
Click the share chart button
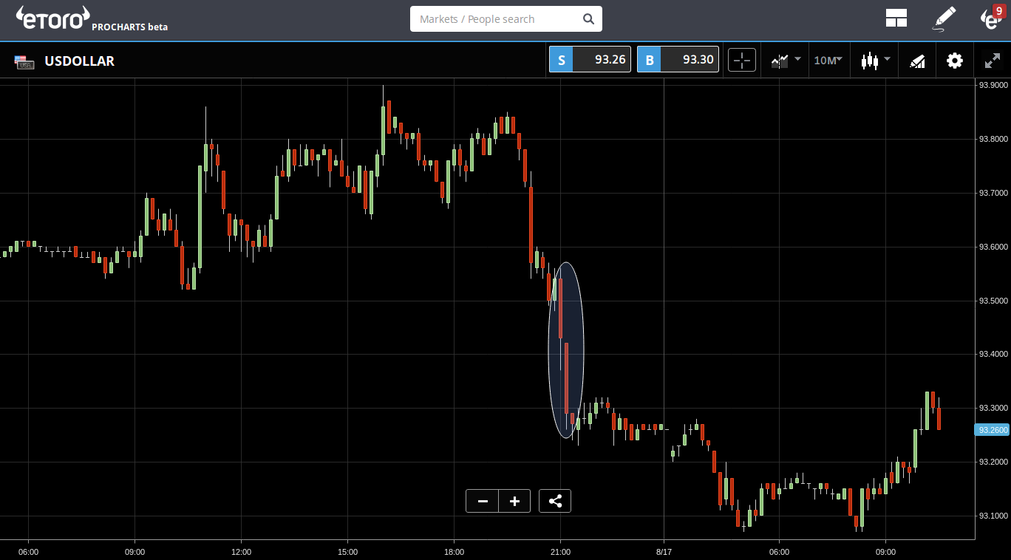[x=555, y=501]
